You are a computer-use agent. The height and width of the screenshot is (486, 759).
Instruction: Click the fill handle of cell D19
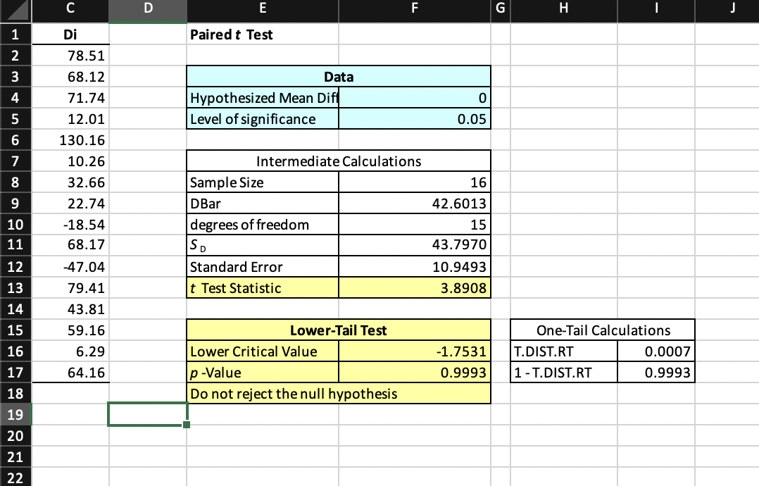(187, 425)
